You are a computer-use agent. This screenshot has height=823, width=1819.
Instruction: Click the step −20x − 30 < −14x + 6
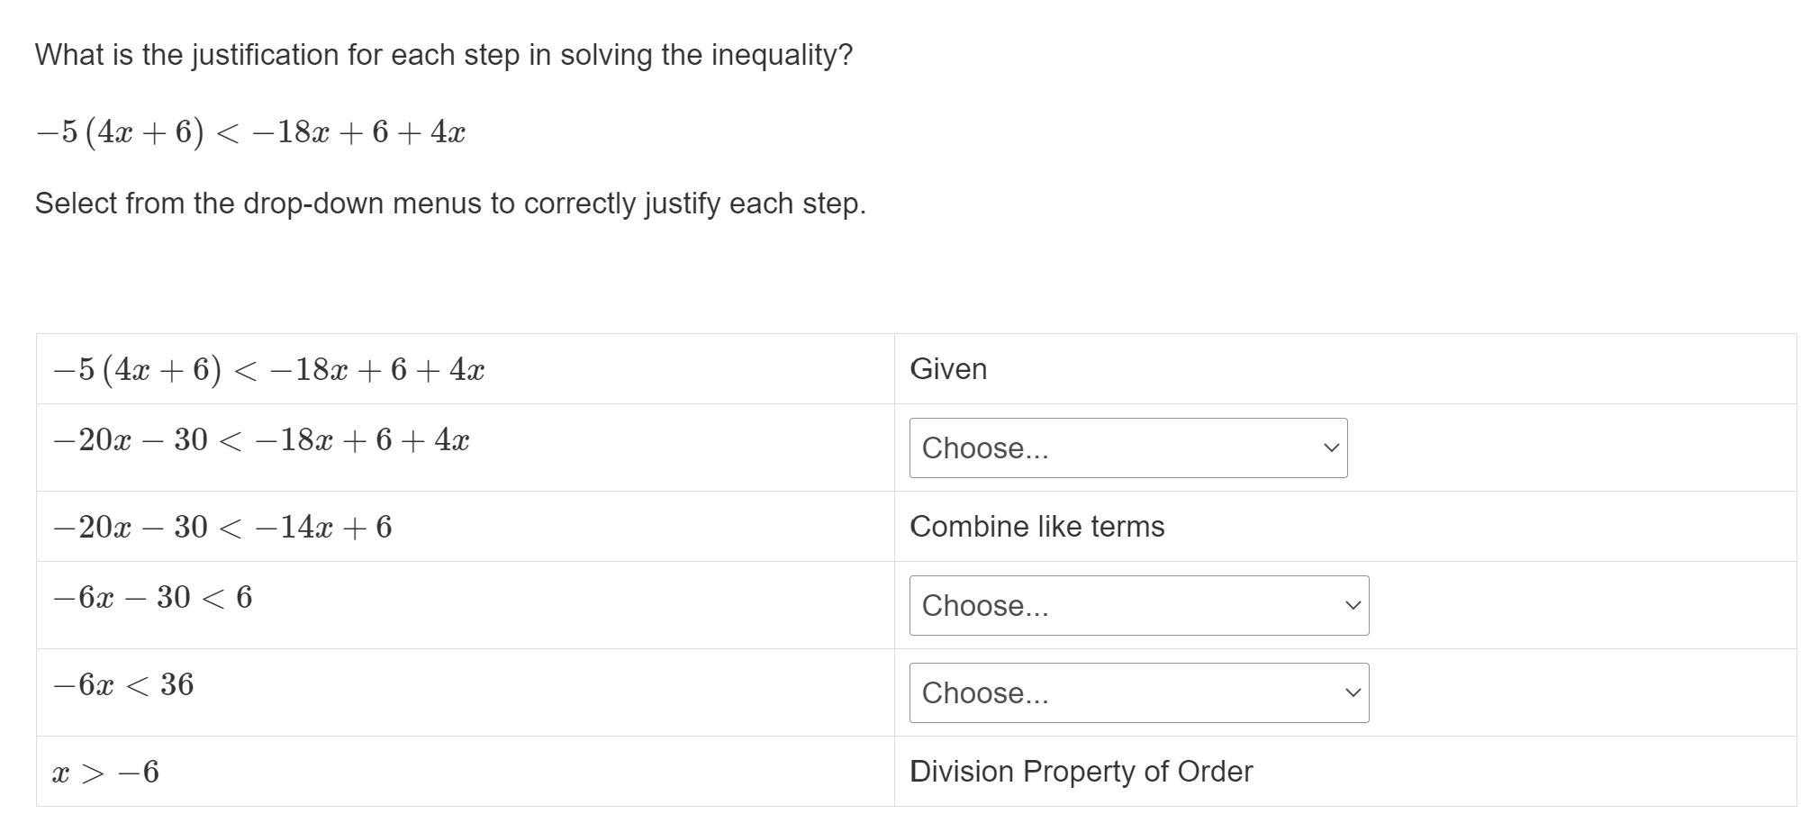pos(222,528)
